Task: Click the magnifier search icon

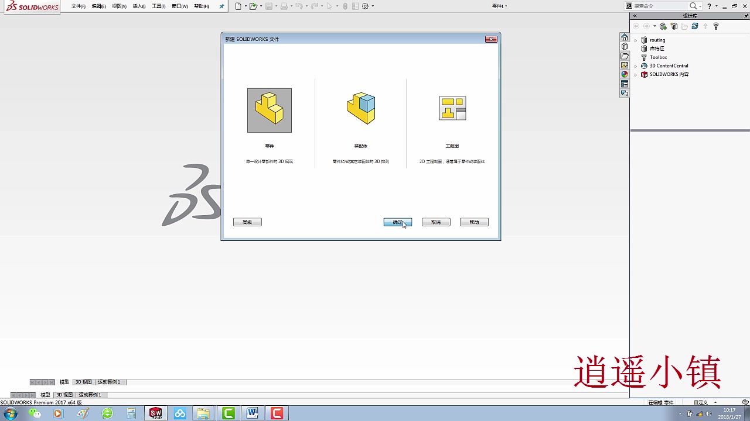Action: (693, 6)
